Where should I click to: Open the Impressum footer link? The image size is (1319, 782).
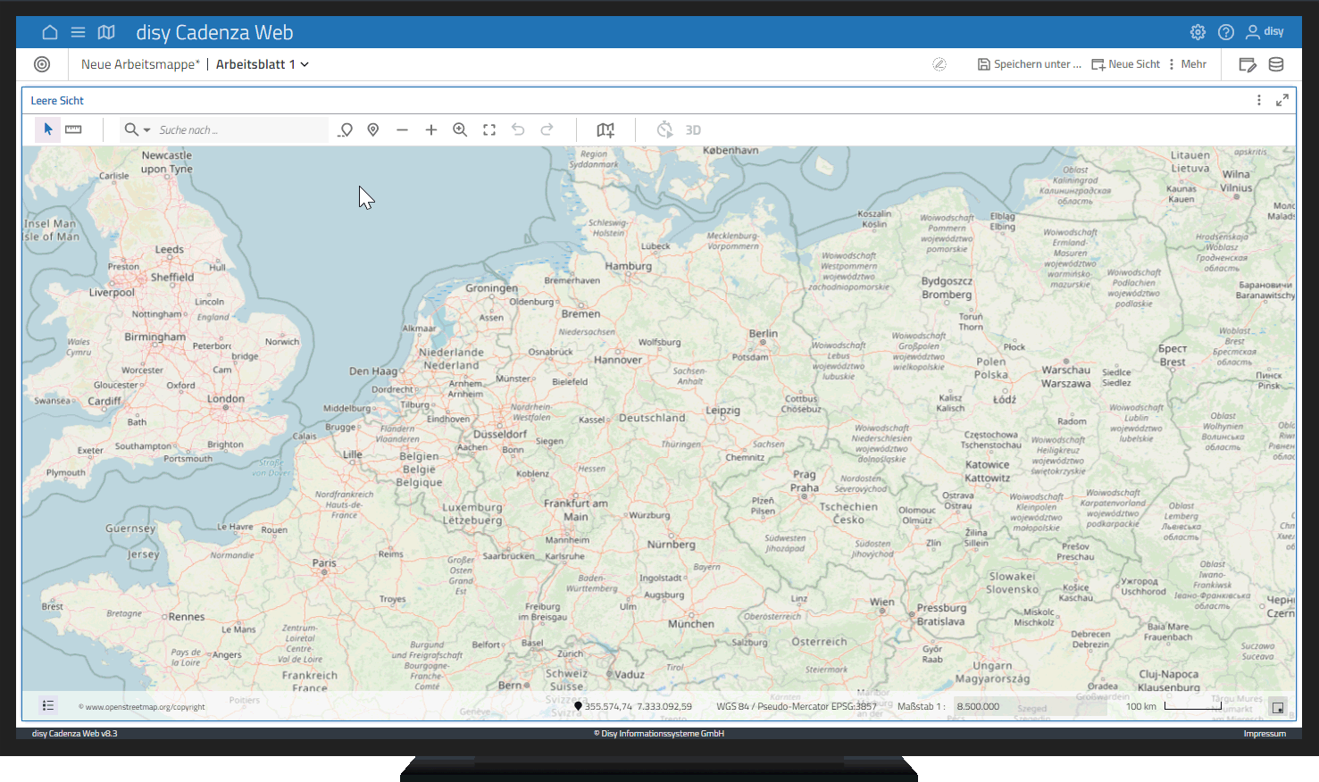point(1265,734)
